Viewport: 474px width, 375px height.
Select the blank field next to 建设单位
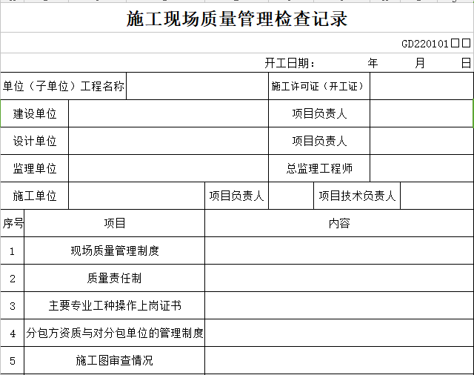[168, 114]
